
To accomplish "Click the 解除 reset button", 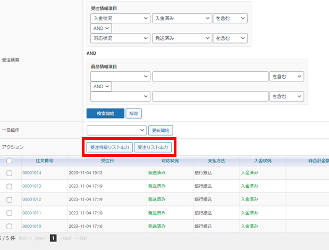I will (x=133, y=113).
